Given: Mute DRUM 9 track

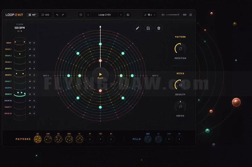Looking at the screenshot, I should pyautogui.click(x=30, y=94).
